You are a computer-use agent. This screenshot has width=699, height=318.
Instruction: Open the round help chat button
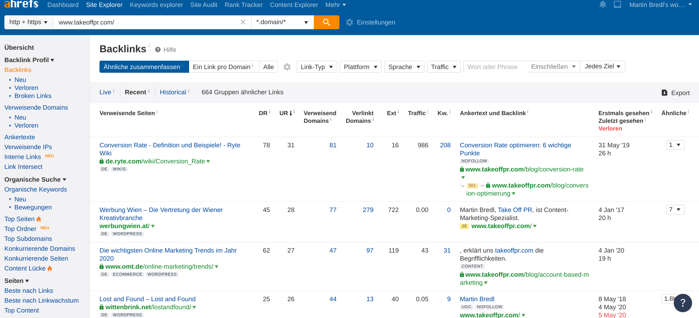pos(683,303)
